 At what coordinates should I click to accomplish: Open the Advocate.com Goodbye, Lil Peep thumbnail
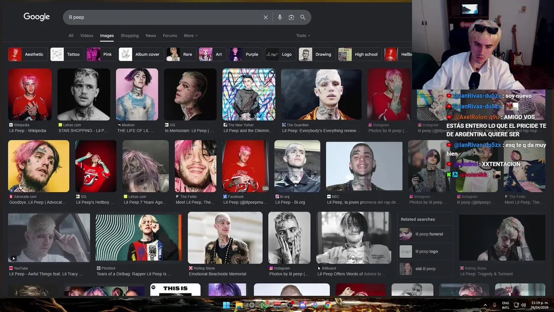[39, 166]
